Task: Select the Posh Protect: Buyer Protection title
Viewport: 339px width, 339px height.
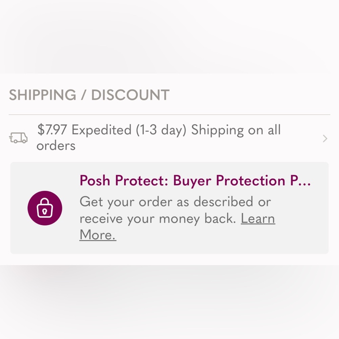Action: click(x=195, y=181)
